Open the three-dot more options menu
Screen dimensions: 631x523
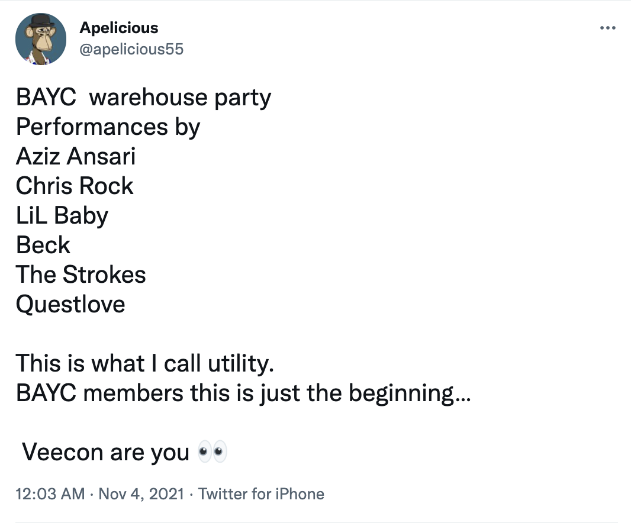point(607,28)
